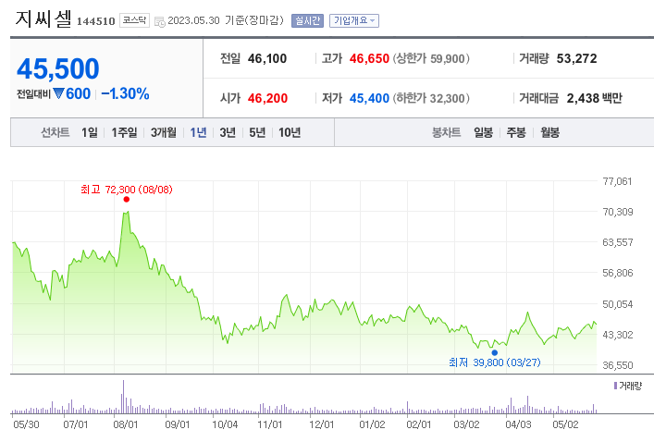The width and height of the screenshot is (654, 442).
Task: Click the 상한가 59,900 text
Action: pyautogui.click(x=431, y=59)
